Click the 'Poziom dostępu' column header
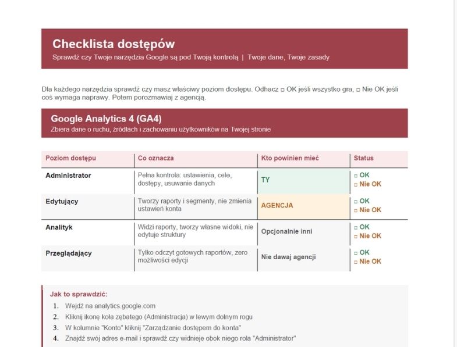 pyautogui.click(x=70, y=158)
